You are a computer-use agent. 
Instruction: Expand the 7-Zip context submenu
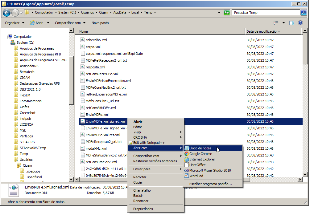[x=156, y=132]
